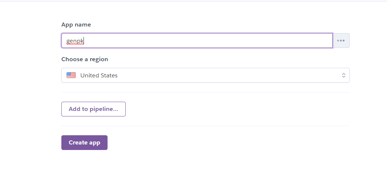Image resolution: width=387 pixels, height=185 pixels.
Task: Submit the form with purple Create app
Action: 84,143
